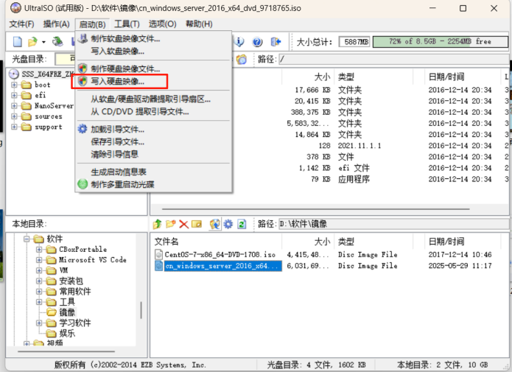Expand the CBoxPortable folder node
This screenshot has width=512, height=372.
(39, 250)
